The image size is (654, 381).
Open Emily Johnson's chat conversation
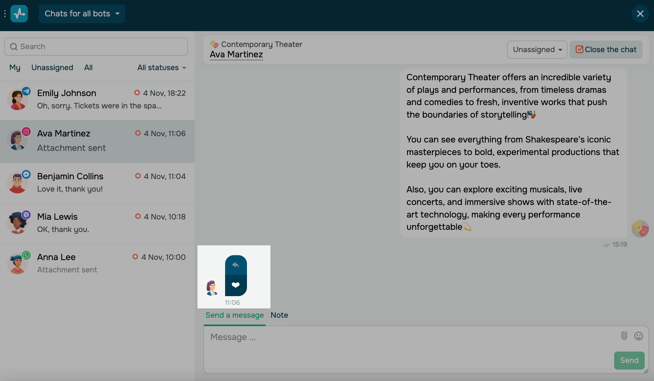pyautogui.click(x=97, y=100)
